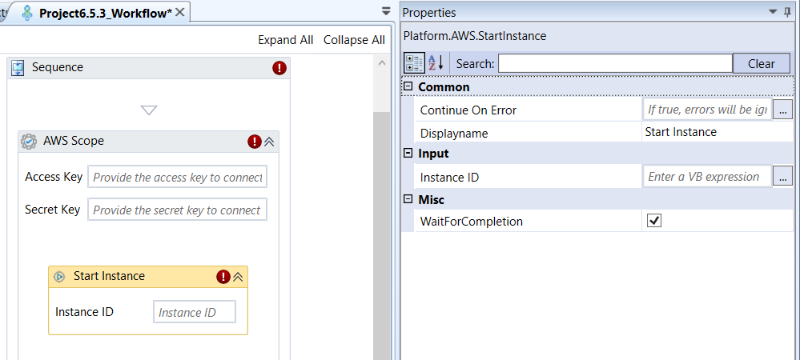Select the Project6.5.3_Workflow tab
Viewport: 800px width, 360px height.
pyautogui.click(x=106, y=14)
